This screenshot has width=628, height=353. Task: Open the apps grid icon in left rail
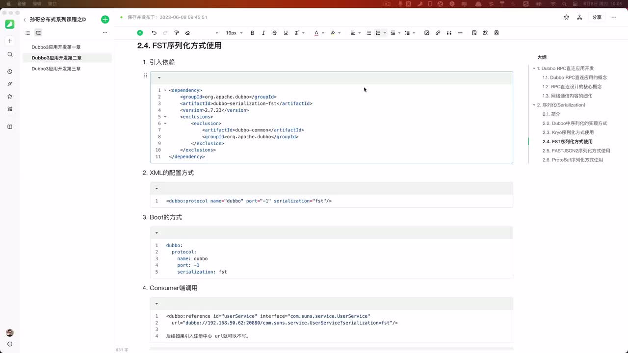(x=10, y=109)
